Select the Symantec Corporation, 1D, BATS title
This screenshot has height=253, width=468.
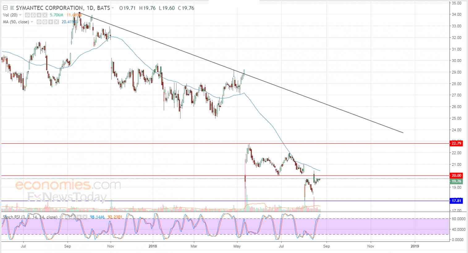coord(63,8)
